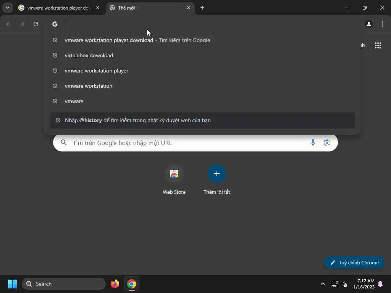This screenshot has height=293, width=391.
Task: Restore down the Chrome window
Action: coord(365,8)
